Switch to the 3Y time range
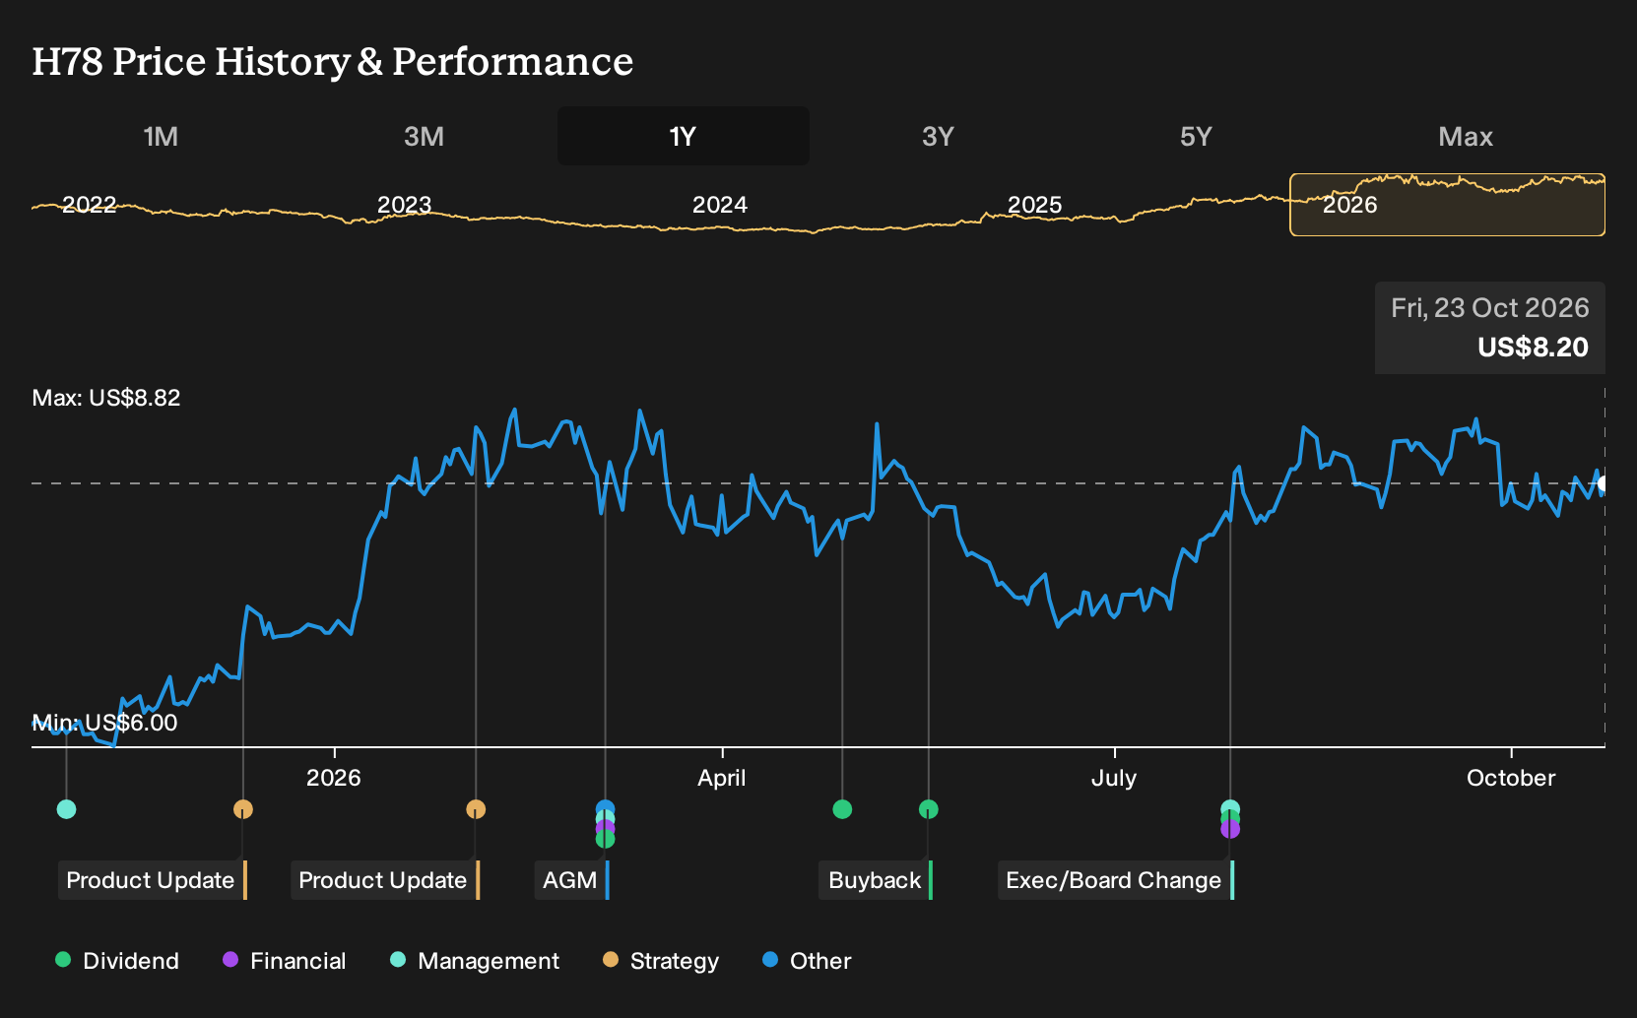Screen dimensions: 1637x1018 tap(938, 136)
